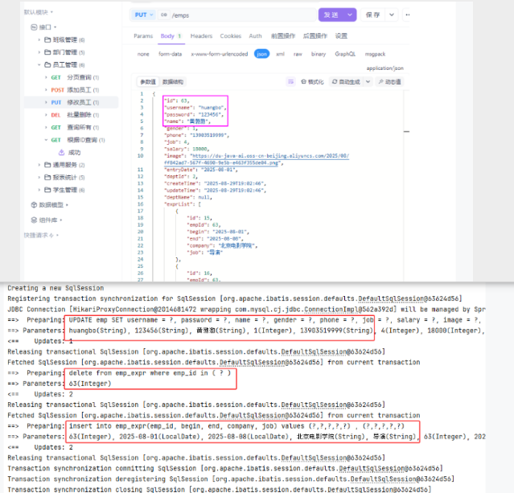The height and width of the screenshot is (493, 514).
Task: Click the 班级管理 folder icon
Action: 47,39
